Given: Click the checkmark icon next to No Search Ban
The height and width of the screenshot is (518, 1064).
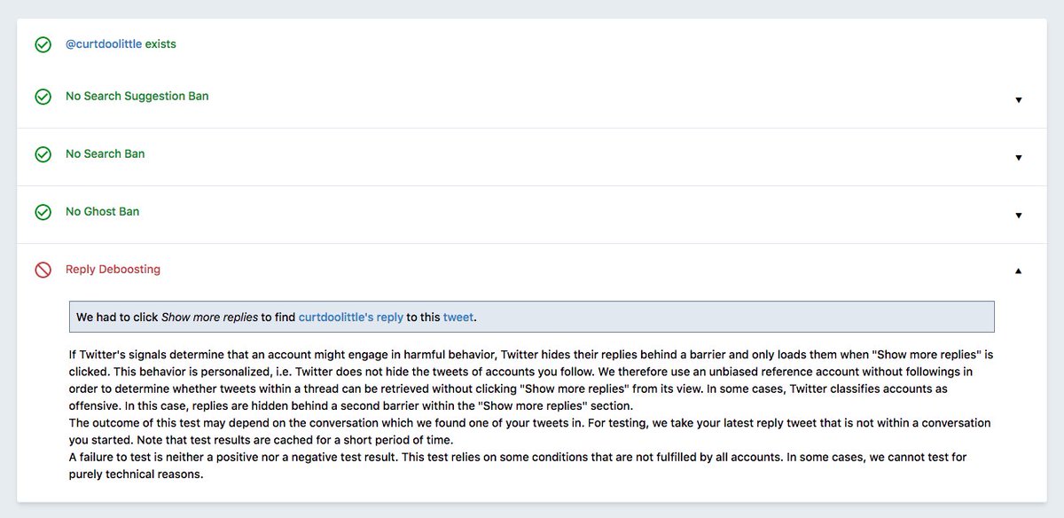Looking at the screenshot, I should click(x=43, y=154).
